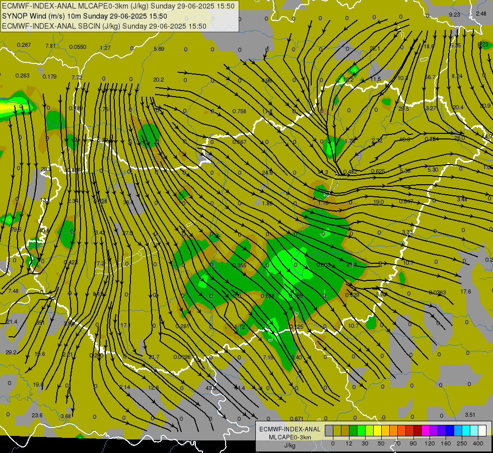
Task: Click the legend scale label 12
Action: click(x=349, y=443)
